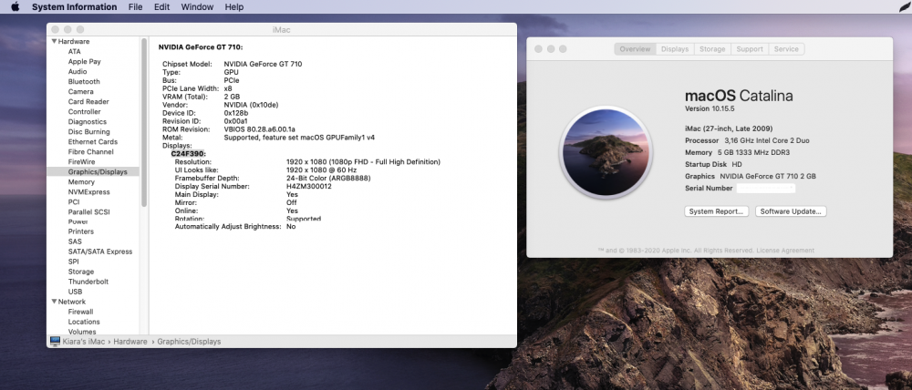This screenshot has width=912, height=390.
Task: Select Controller in the sidebar
Action: (x=84, y=111)
